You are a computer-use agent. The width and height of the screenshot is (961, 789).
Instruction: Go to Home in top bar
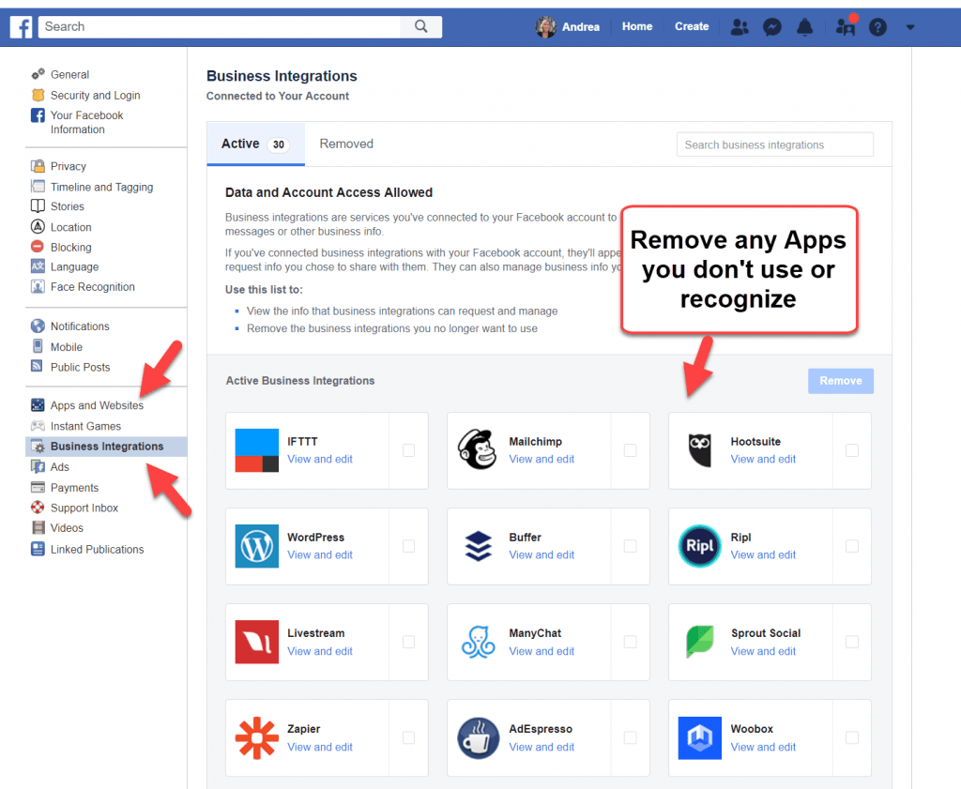coord(637,27)
